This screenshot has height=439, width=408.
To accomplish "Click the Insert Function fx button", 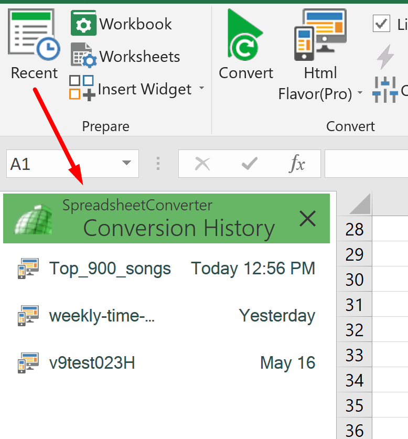I will [x=297, y=163].
